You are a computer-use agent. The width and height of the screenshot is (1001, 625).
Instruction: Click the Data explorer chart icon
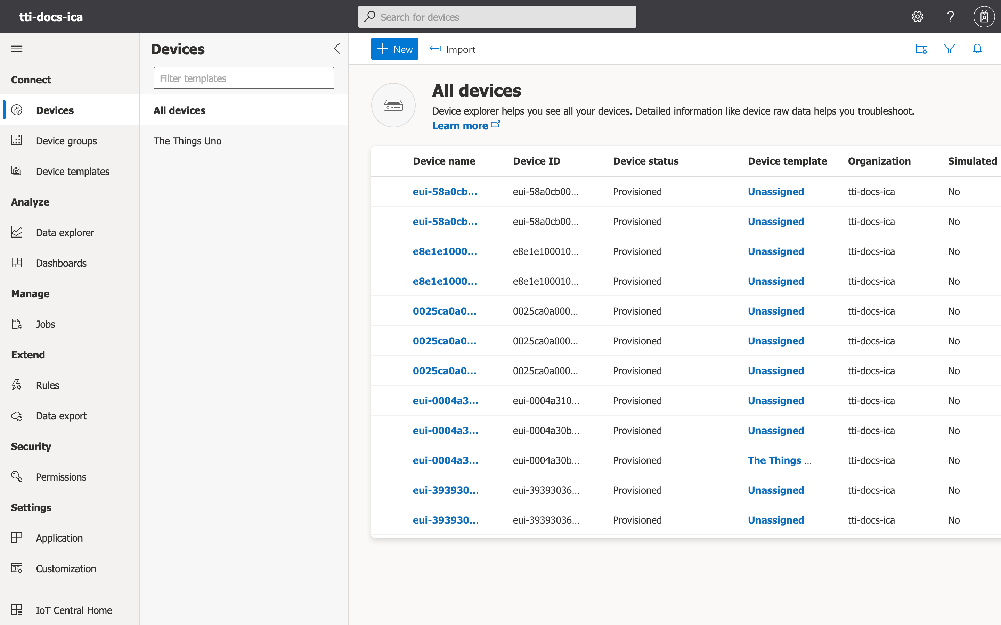[x=17, y=232]
